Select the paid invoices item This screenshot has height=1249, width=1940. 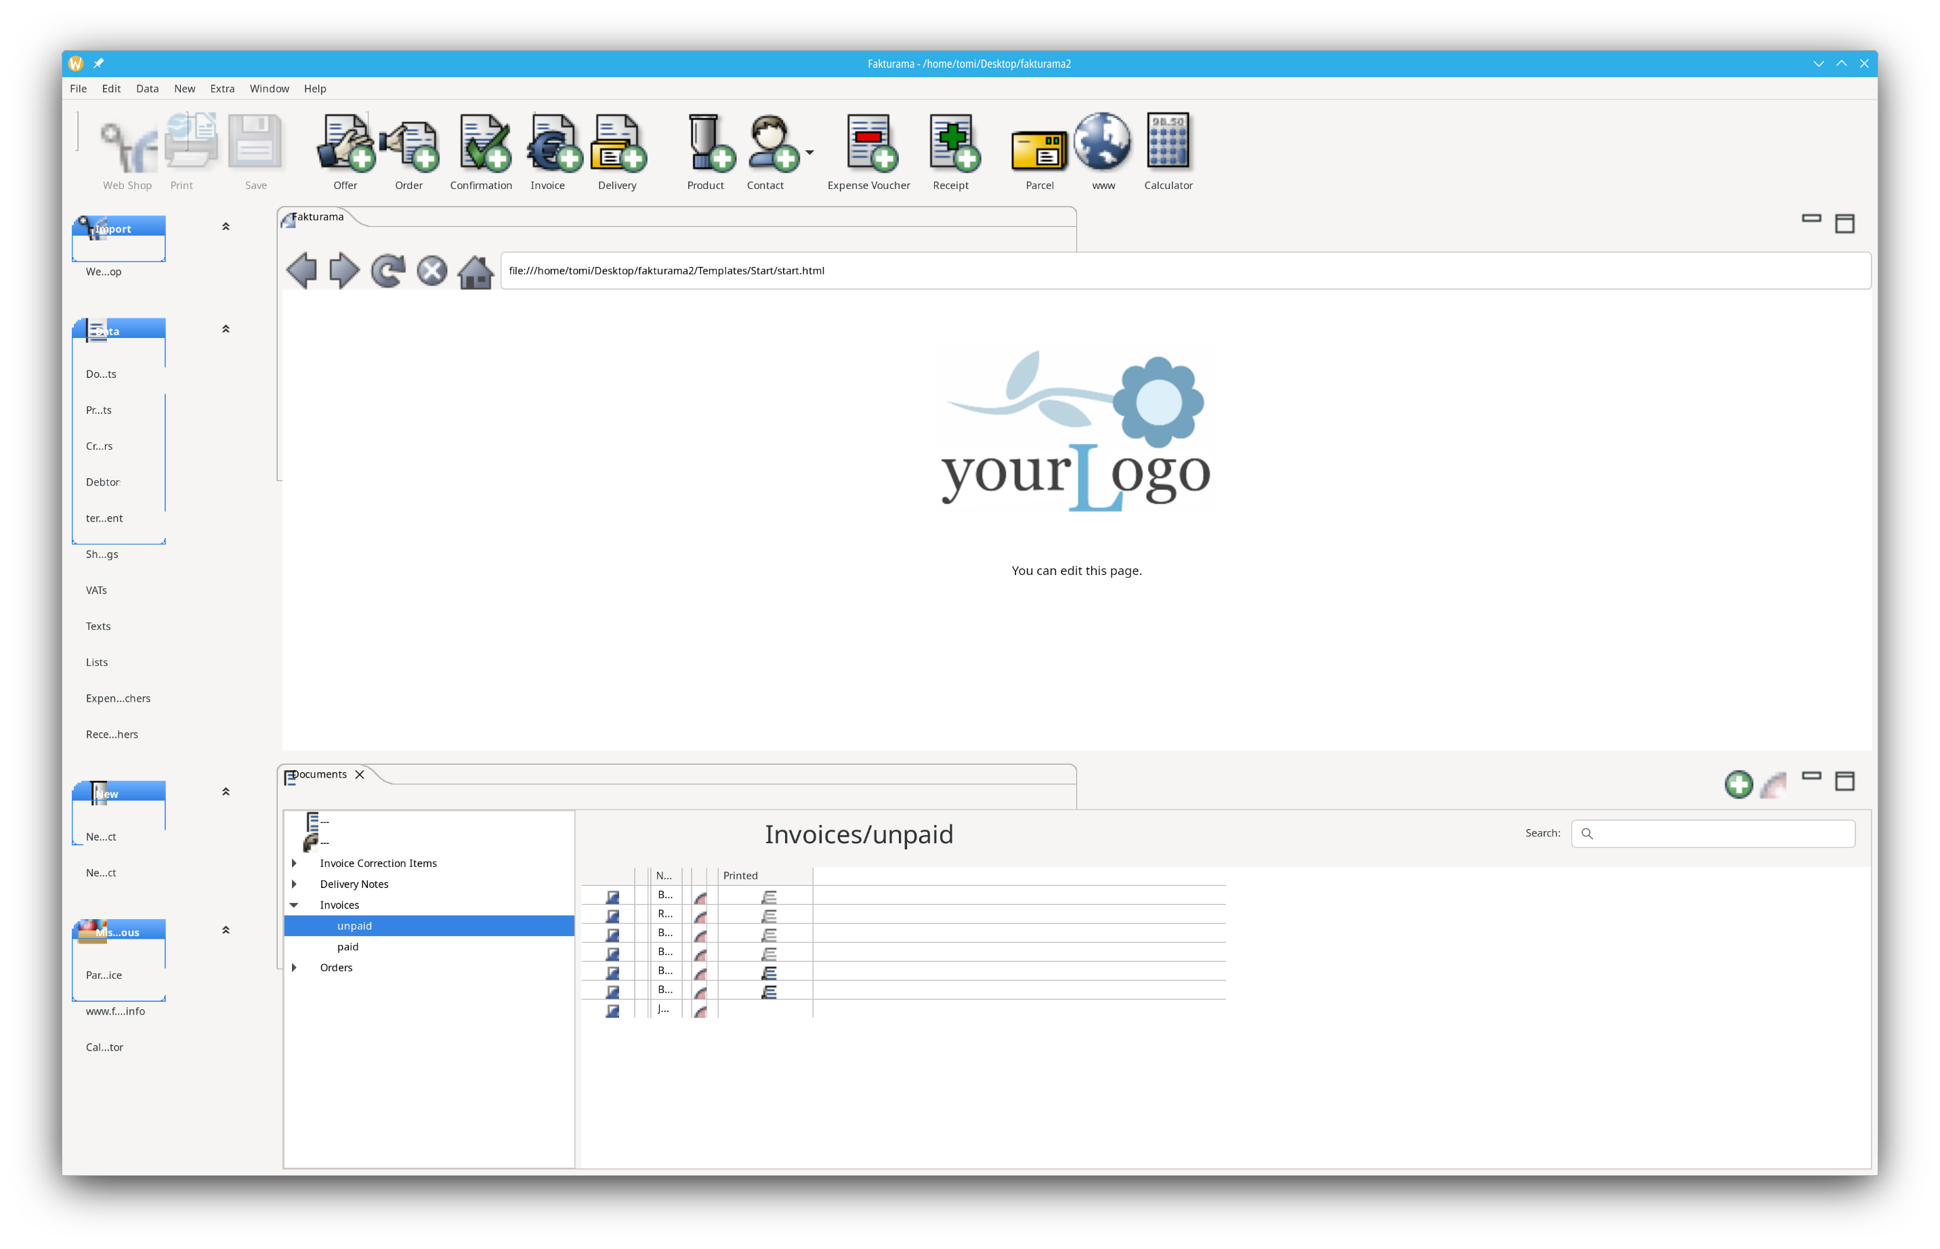348,946
